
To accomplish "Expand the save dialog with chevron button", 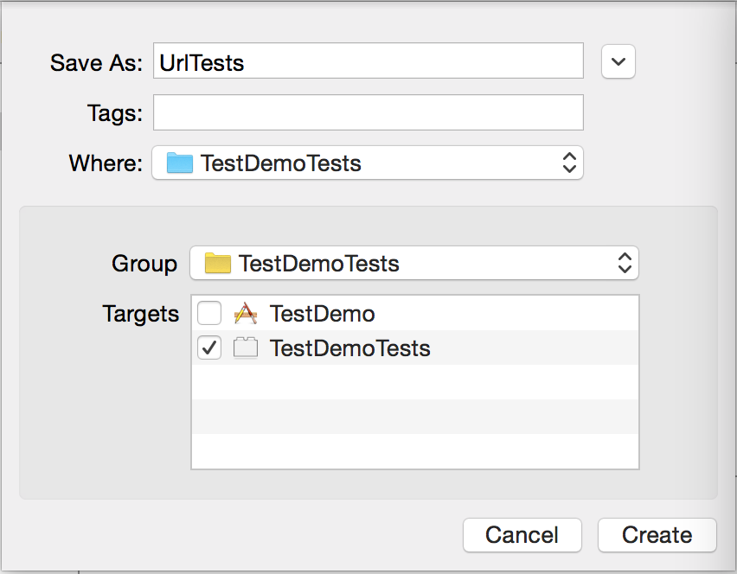I will point(618,61).
